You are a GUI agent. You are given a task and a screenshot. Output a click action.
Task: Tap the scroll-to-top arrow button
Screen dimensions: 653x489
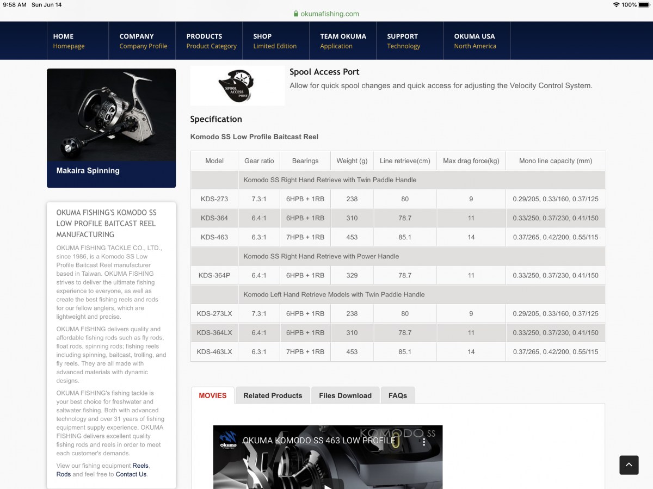click(x=629, y=465)
